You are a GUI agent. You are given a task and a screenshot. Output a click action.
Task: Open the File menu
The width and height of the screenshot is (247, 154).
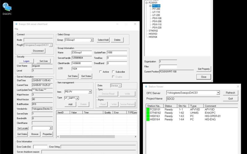pos(16,29)
